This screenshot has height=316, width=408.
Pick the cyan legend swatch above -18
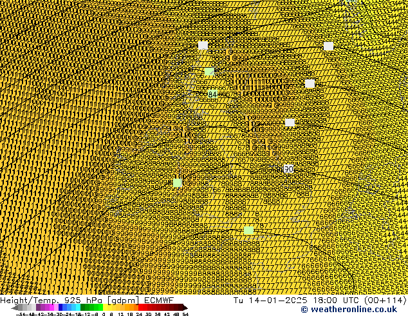(78, 307)
